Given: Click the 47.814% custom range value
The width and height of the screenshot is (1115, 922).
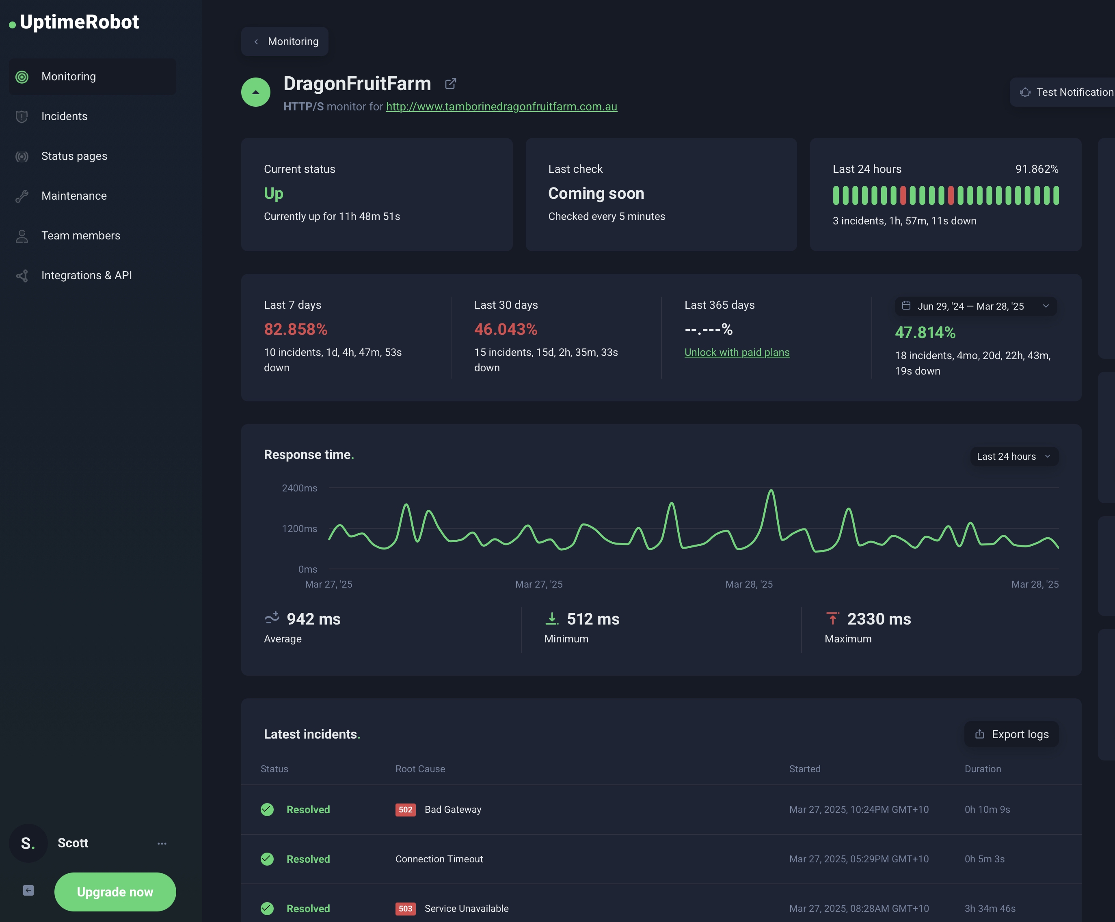Looking at the screenshot, I should (x=925, y=333).
